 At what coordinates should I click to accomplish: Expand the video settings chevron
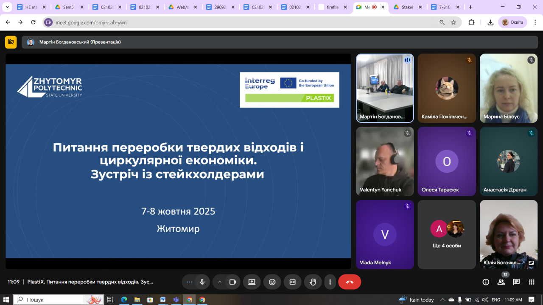click(x=219, y=282)
